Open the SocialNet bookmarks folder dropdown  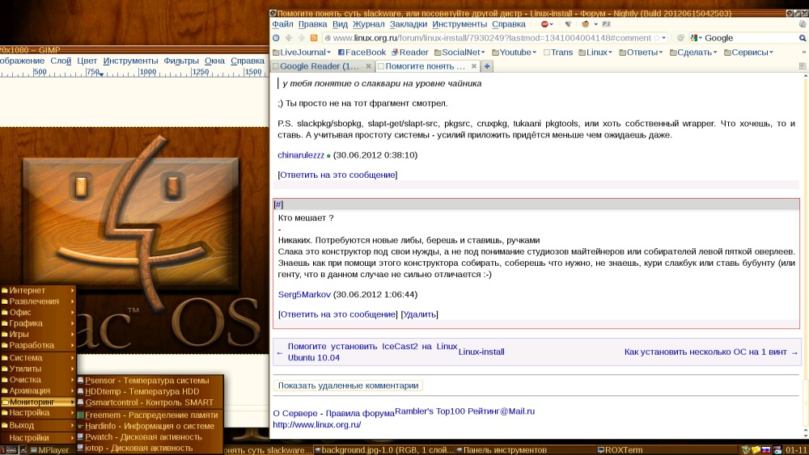[460, 52]
